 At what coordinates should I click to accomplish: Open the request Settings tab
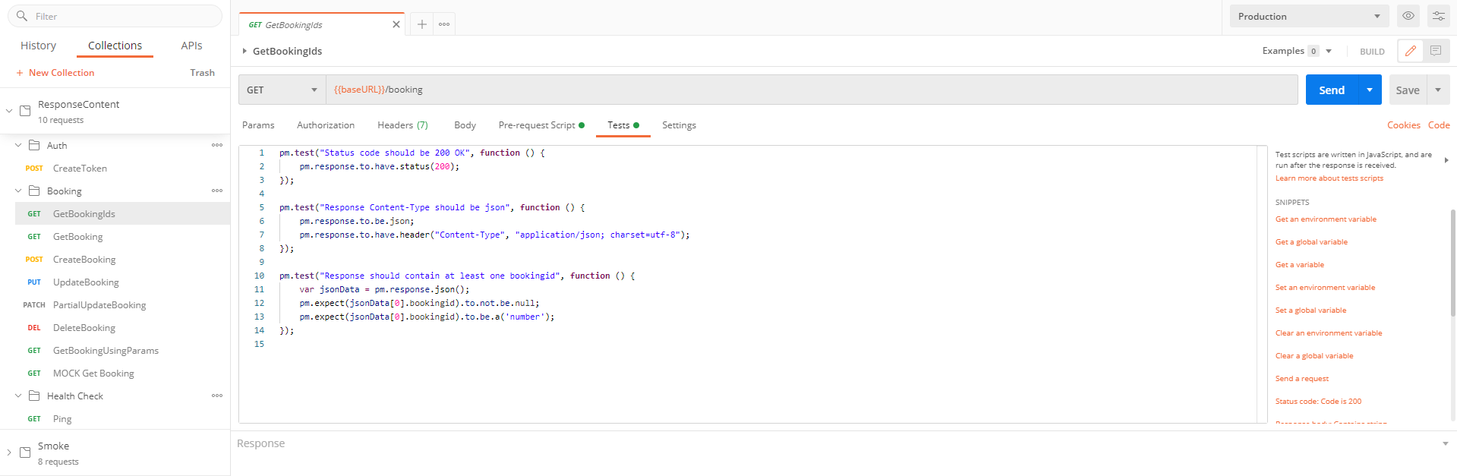[679, 125]
